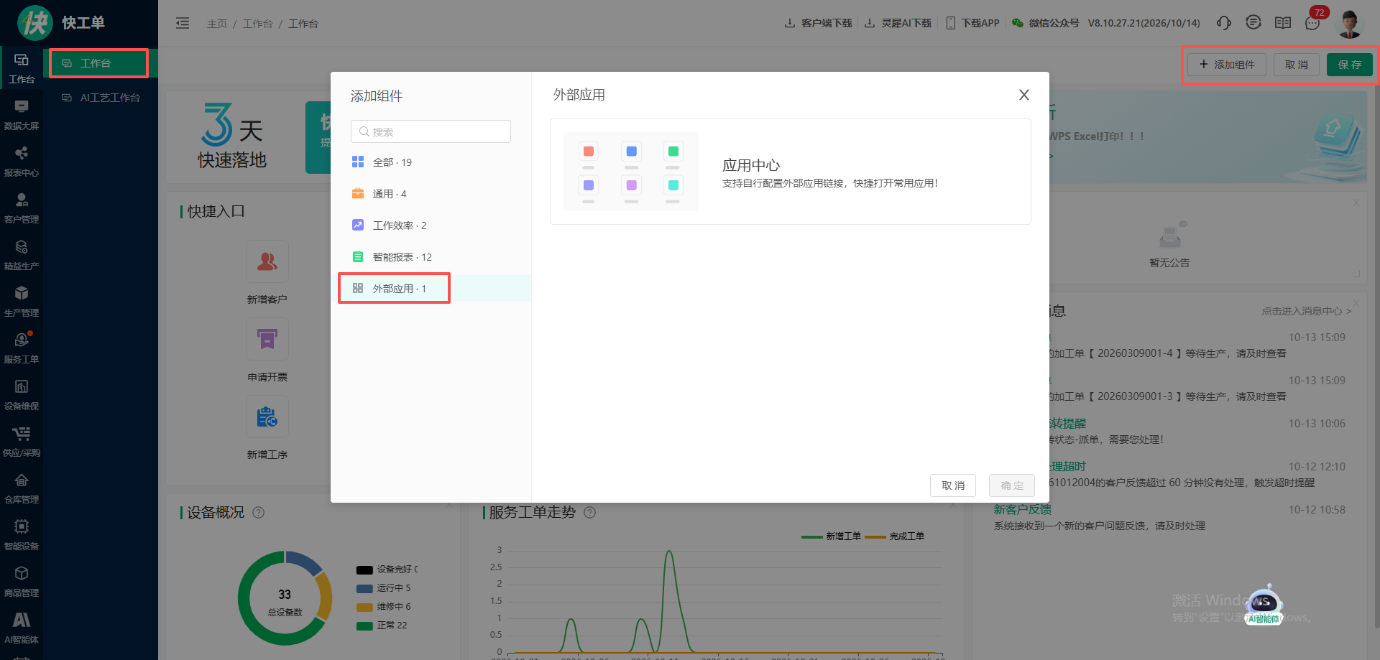
Task: Open 精益生产 in the left sidebar
Action: [22, 256]
